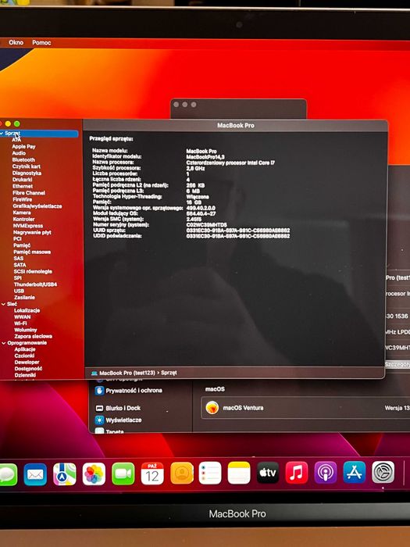Select ATA in the hardware list
The height and width of the screenshot is (547, 410).
click(x=16, y=140)
